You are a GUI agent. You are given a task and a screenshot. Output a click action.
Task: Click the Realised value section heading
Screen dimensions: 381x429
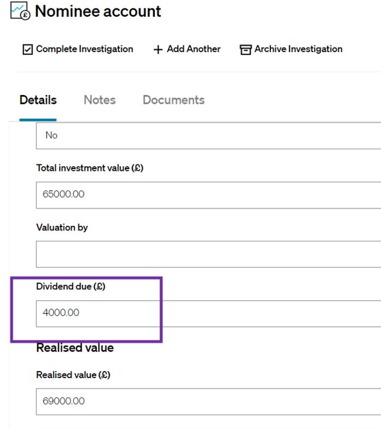[x=75, y=348]
